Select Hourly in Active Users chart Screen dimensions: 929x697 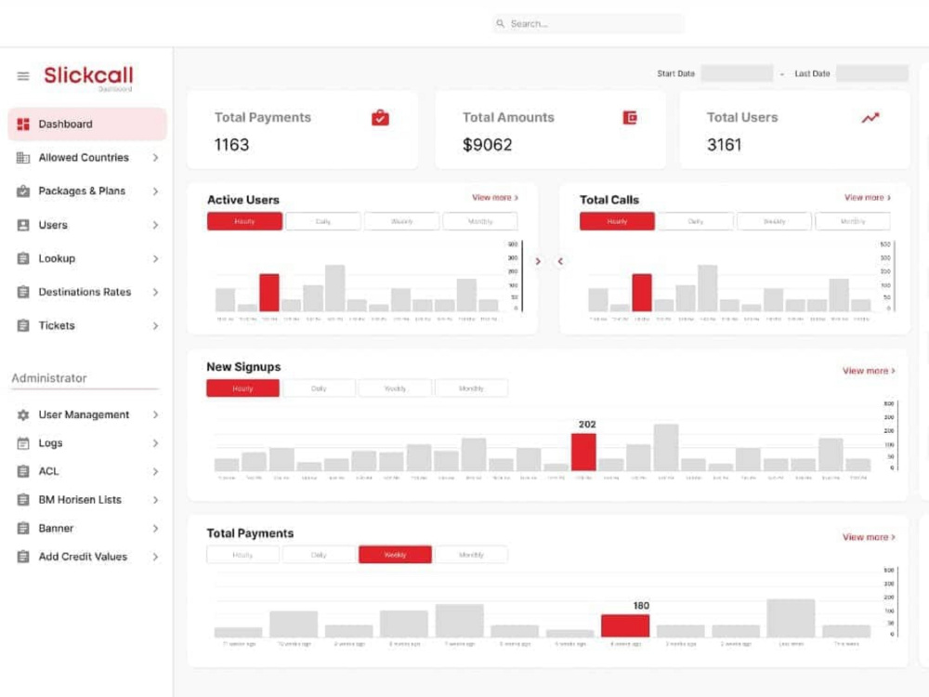pyautogui.click(x=244, y=221)
